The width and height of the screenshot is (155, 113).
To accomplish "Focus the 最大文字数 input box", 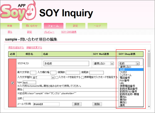I will 33,73.
